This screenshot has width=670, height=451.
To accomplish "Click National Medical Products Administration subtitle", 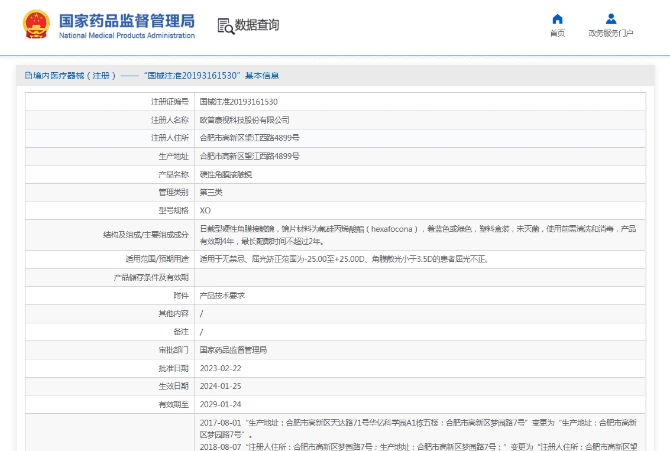I will pos(127,35).
